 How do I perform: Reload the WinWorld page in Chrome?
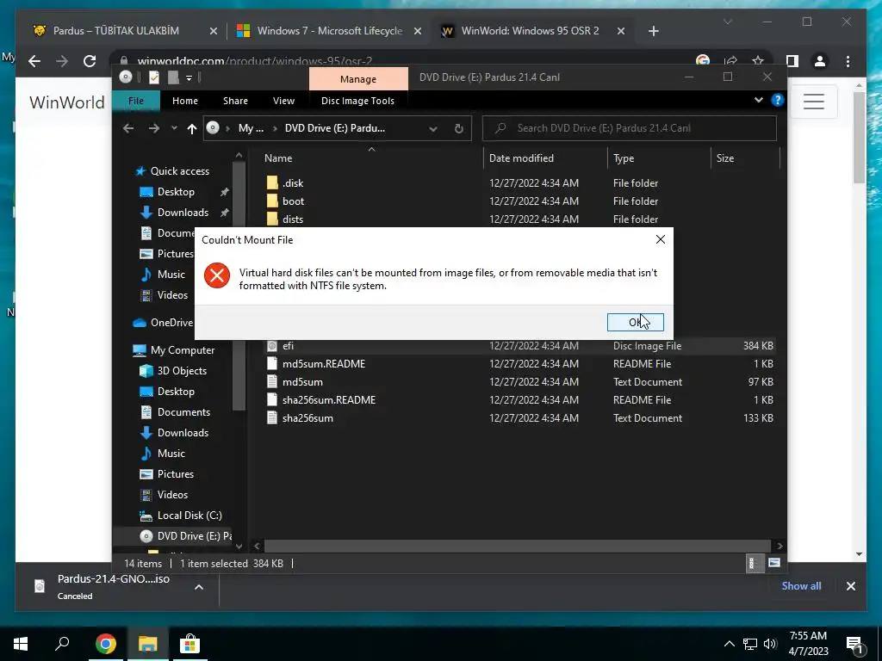coord(90,61)
